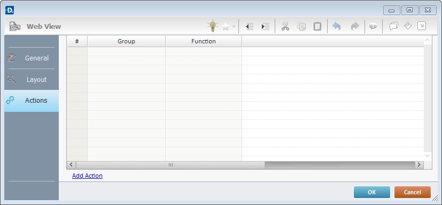The width and height of the screenshot is (442, 205).
Task: Click the horizontal scrollbar left arrow
Action: pos(71,165)
